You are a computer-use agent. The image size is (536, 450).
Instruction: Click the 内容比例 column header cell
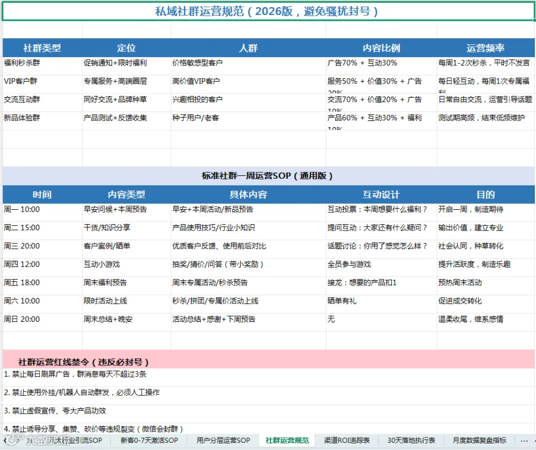tap(382, 48)
